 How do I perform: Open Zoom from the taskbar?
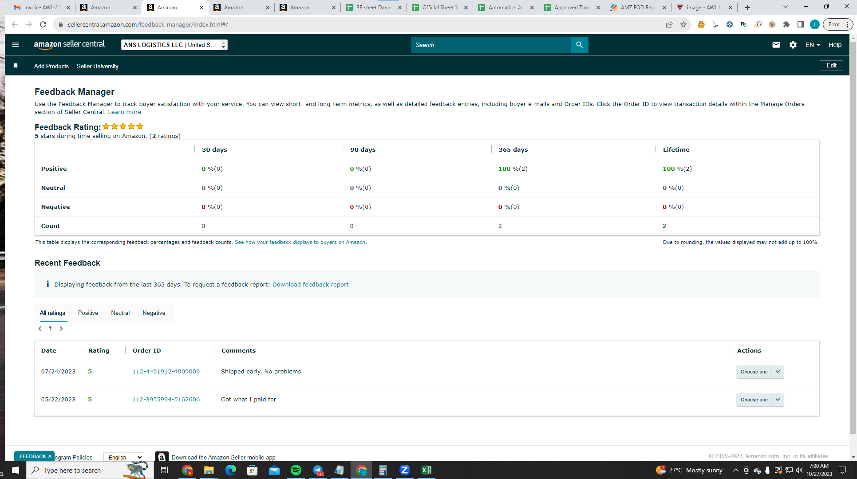[405, 470]
